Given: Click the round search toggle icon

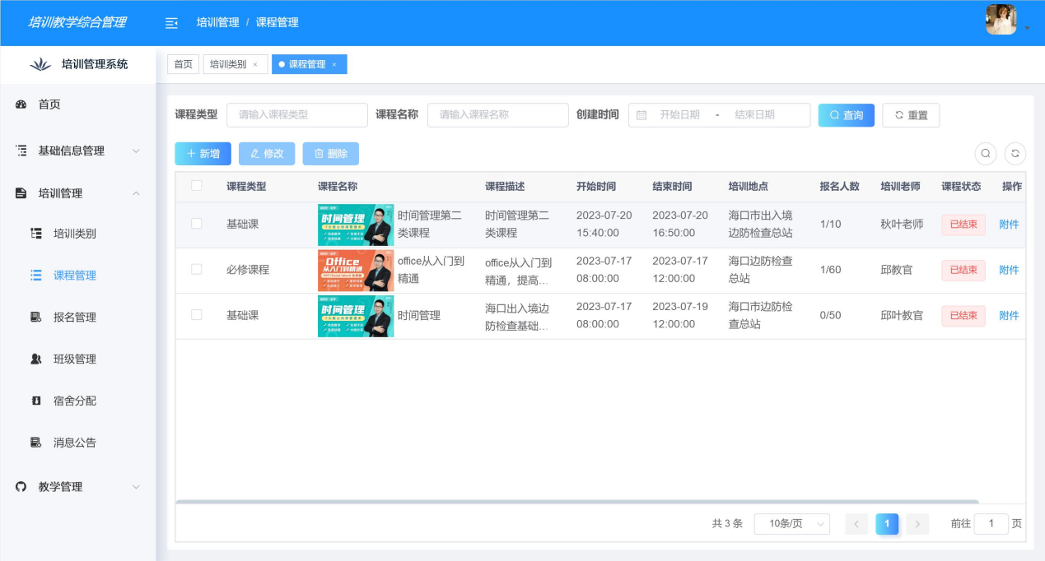Looking at the screenshot, I should [x=985, y=153].
